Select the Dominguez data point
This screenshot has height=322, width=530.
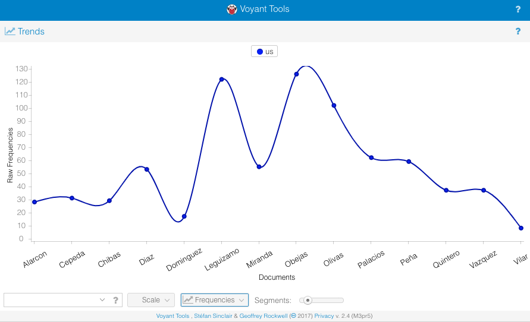click(184, 216)
